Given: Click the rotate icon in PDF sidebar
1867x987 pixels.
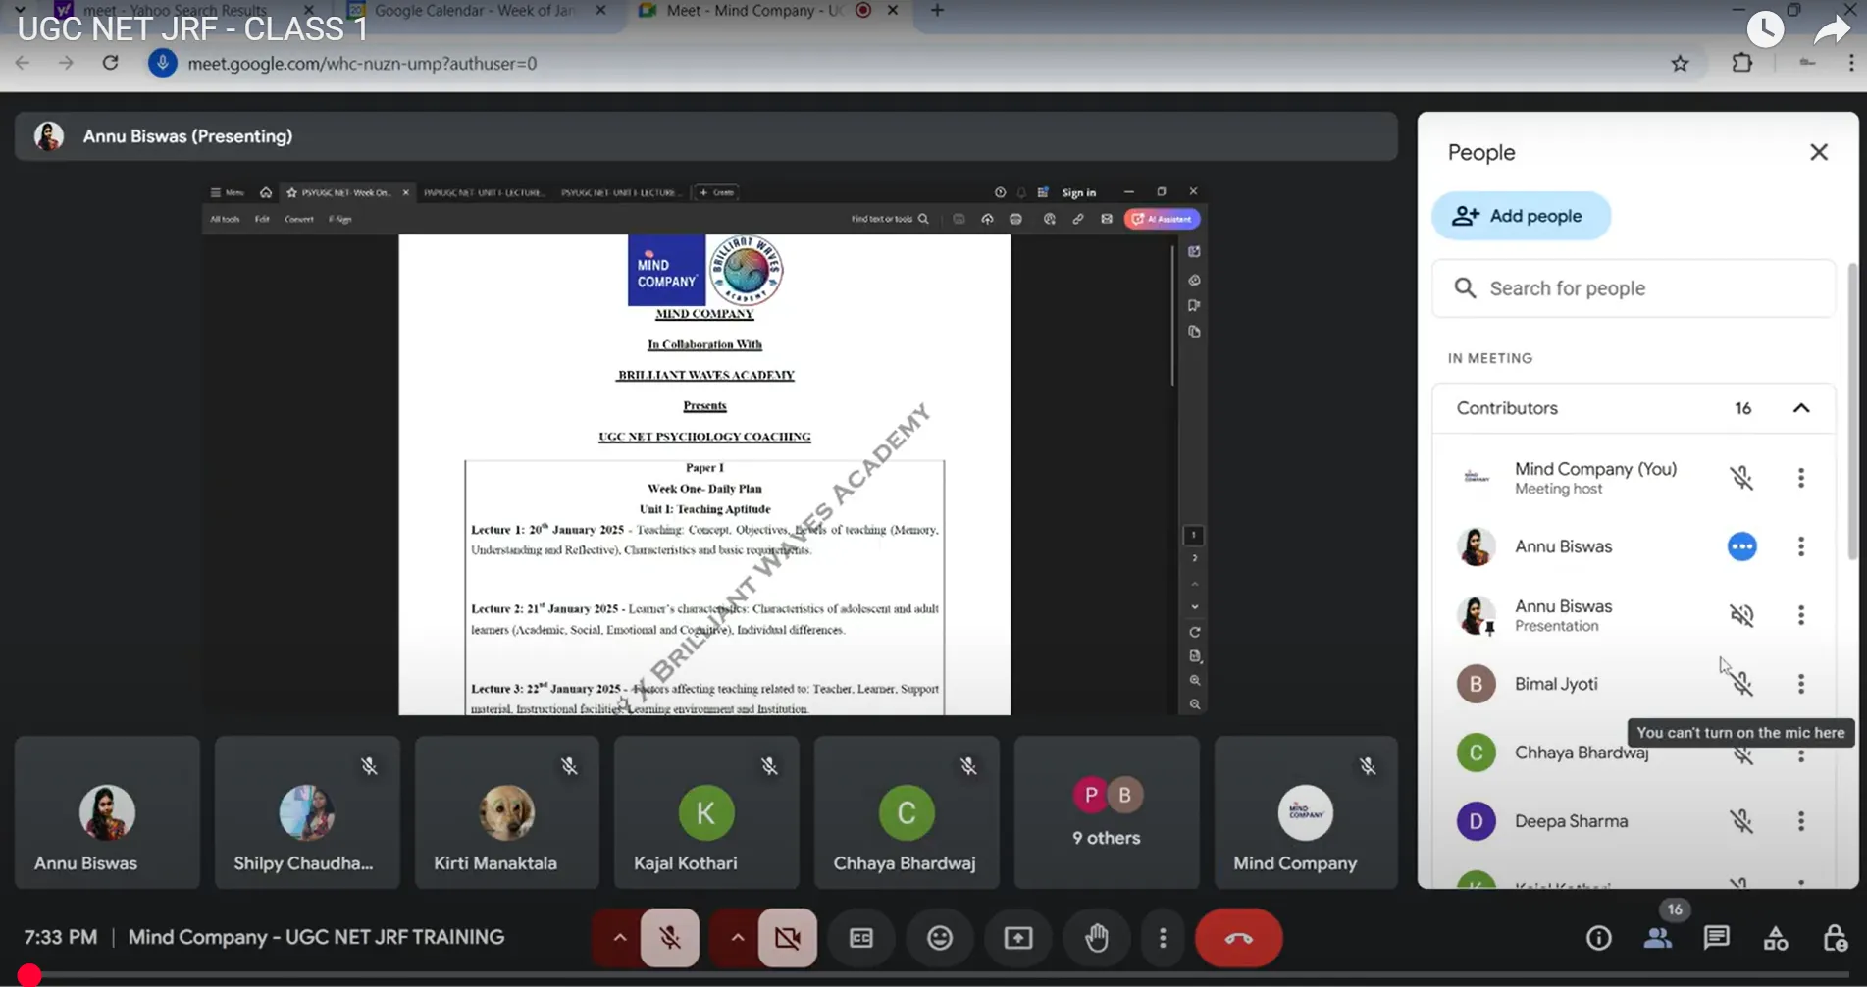Looking at the screenshot, I should (x=1194, y=632).
